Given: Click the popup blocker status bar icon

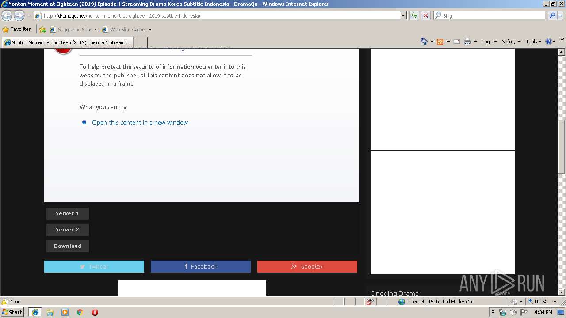Looking at the screenshot, I should point(370,302).
